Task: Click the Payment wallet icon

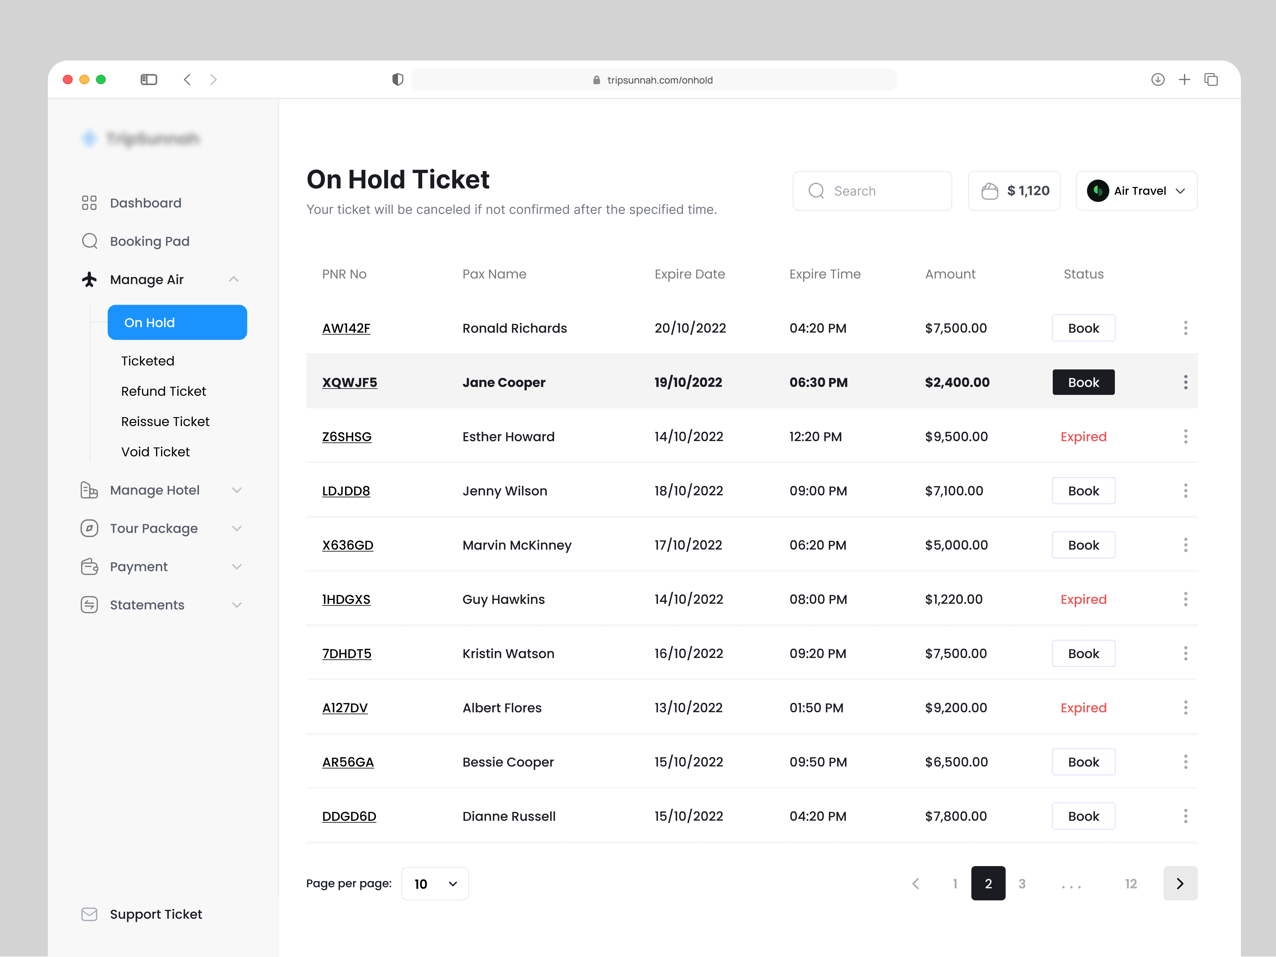Action: click(89, 566)
